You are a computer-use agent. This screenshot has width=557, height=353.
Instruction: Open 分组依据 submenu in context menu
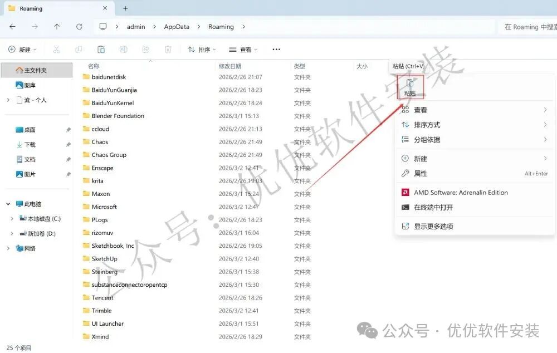tap(475, 140)
